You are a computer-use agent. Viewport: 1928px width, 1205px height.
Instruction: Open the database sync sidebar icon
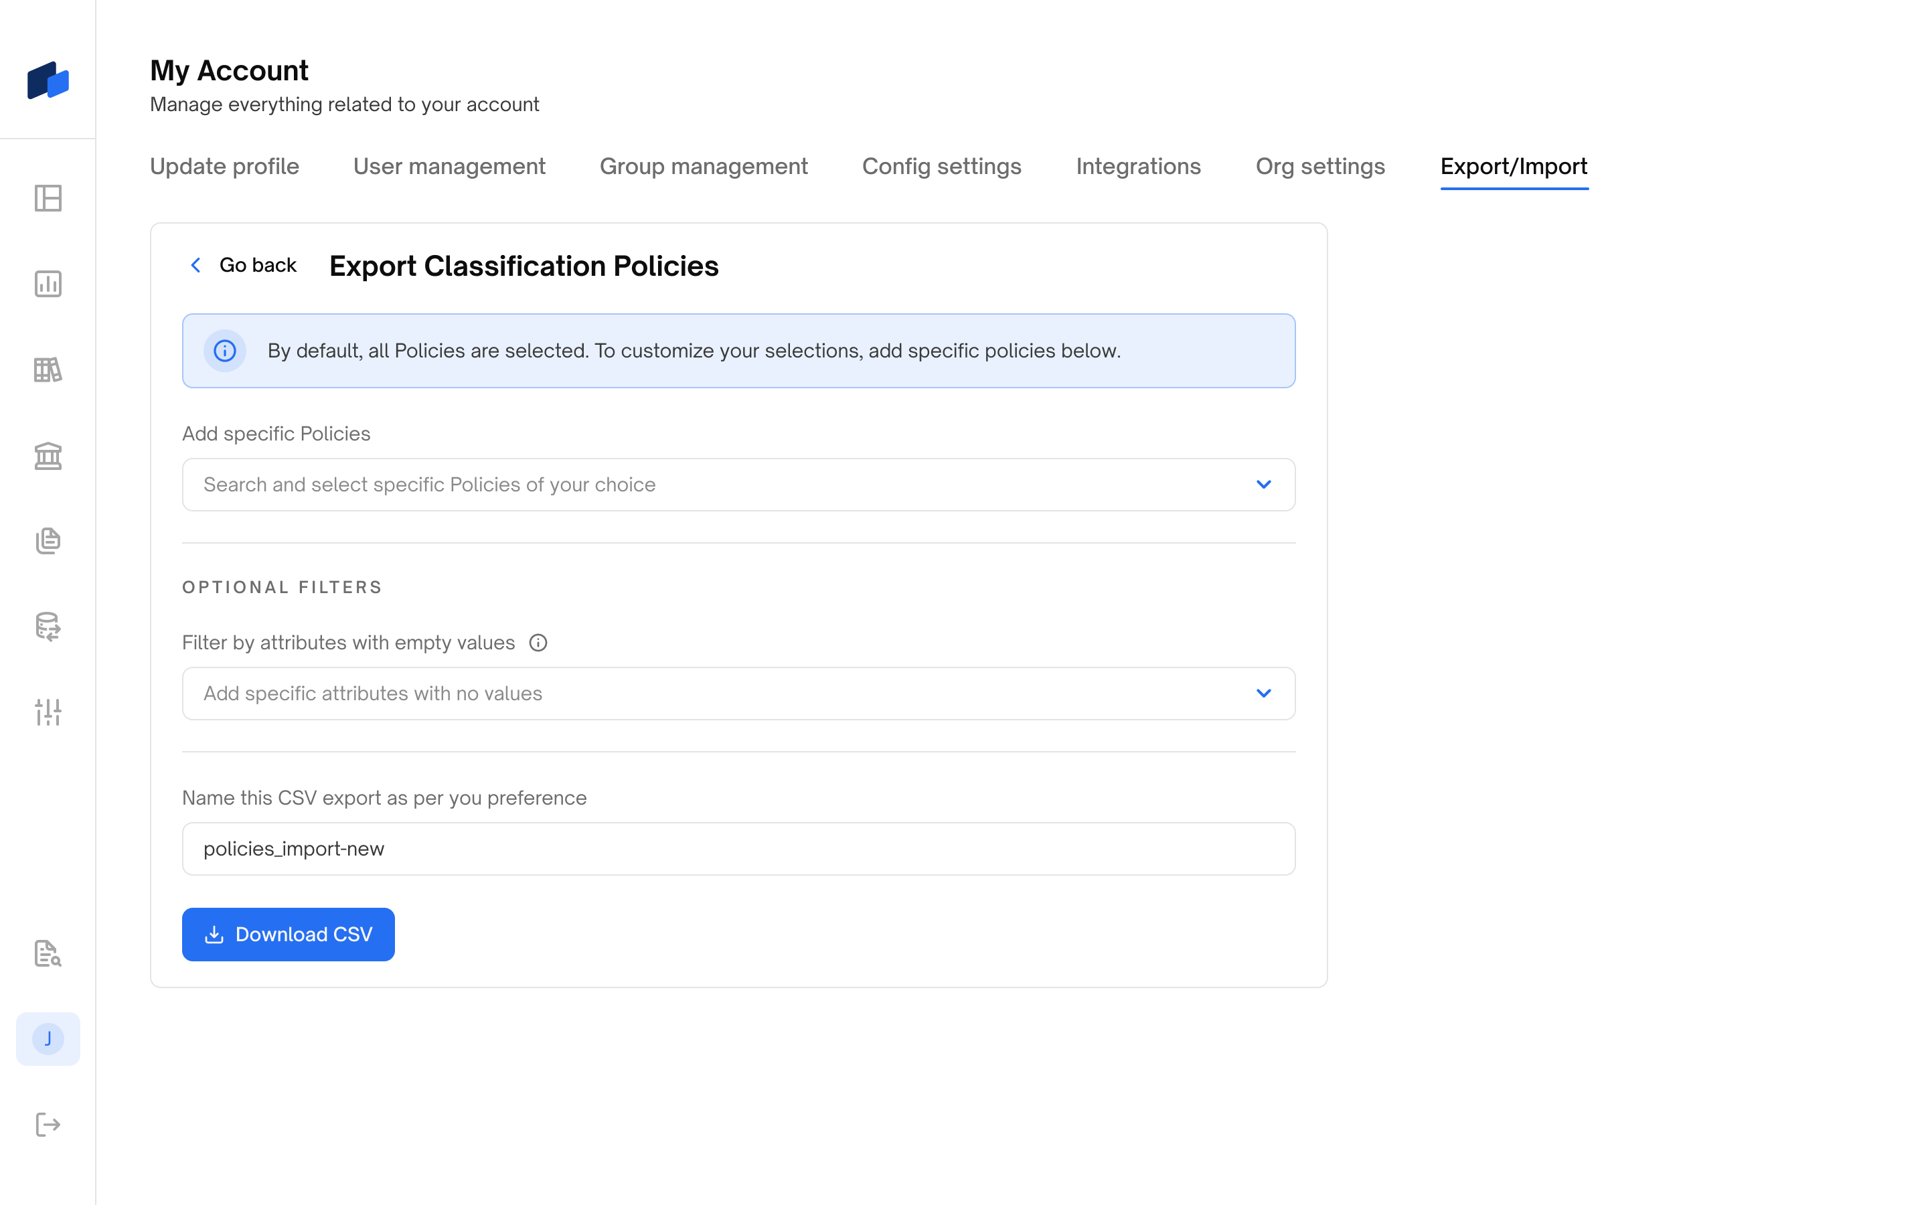pos(48,627)
